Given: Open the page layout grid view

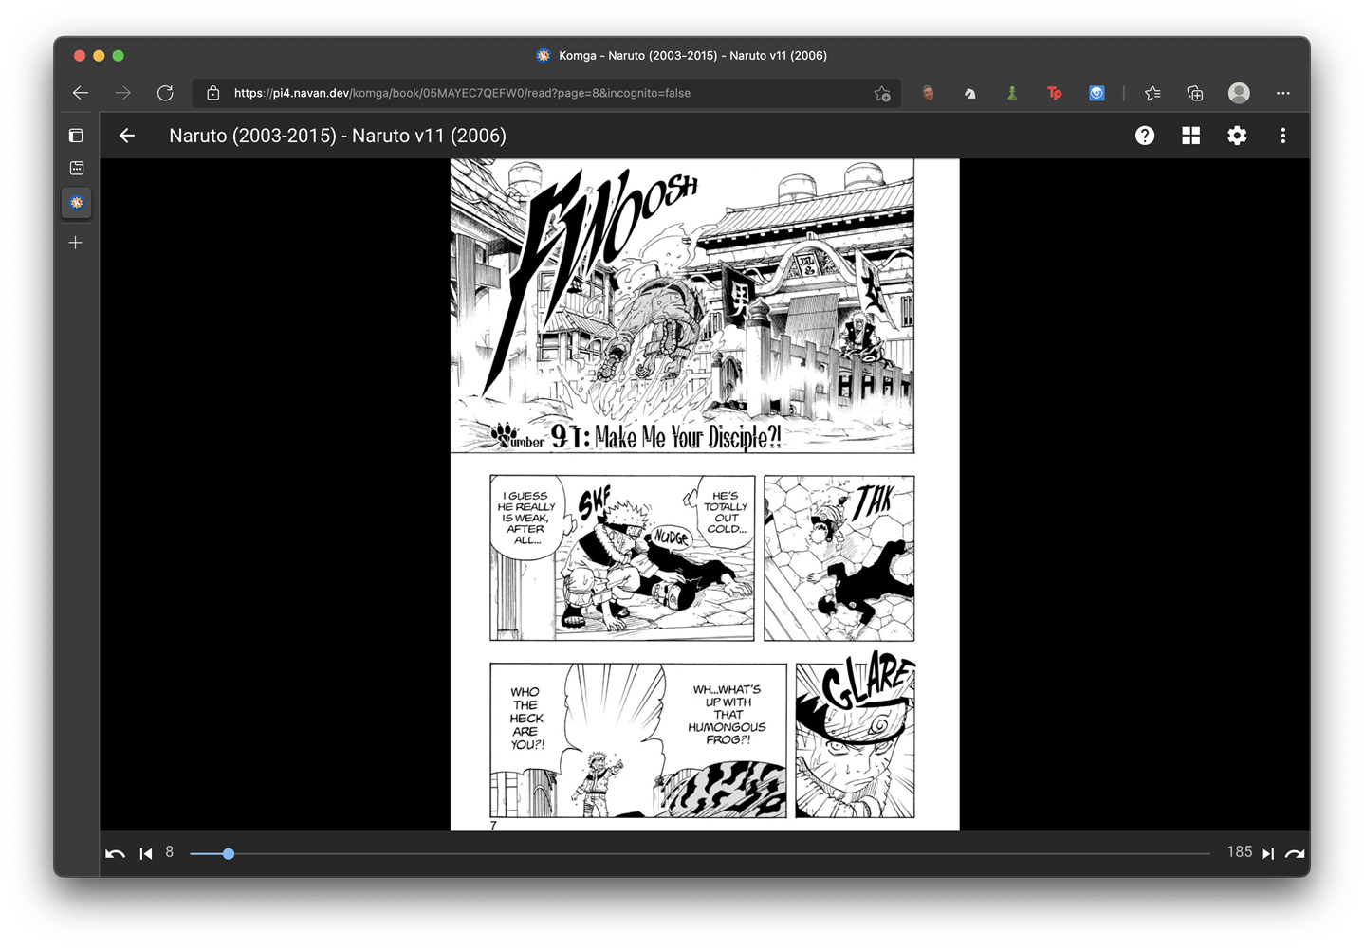Looking at the screenshot, I should 1190,136.
